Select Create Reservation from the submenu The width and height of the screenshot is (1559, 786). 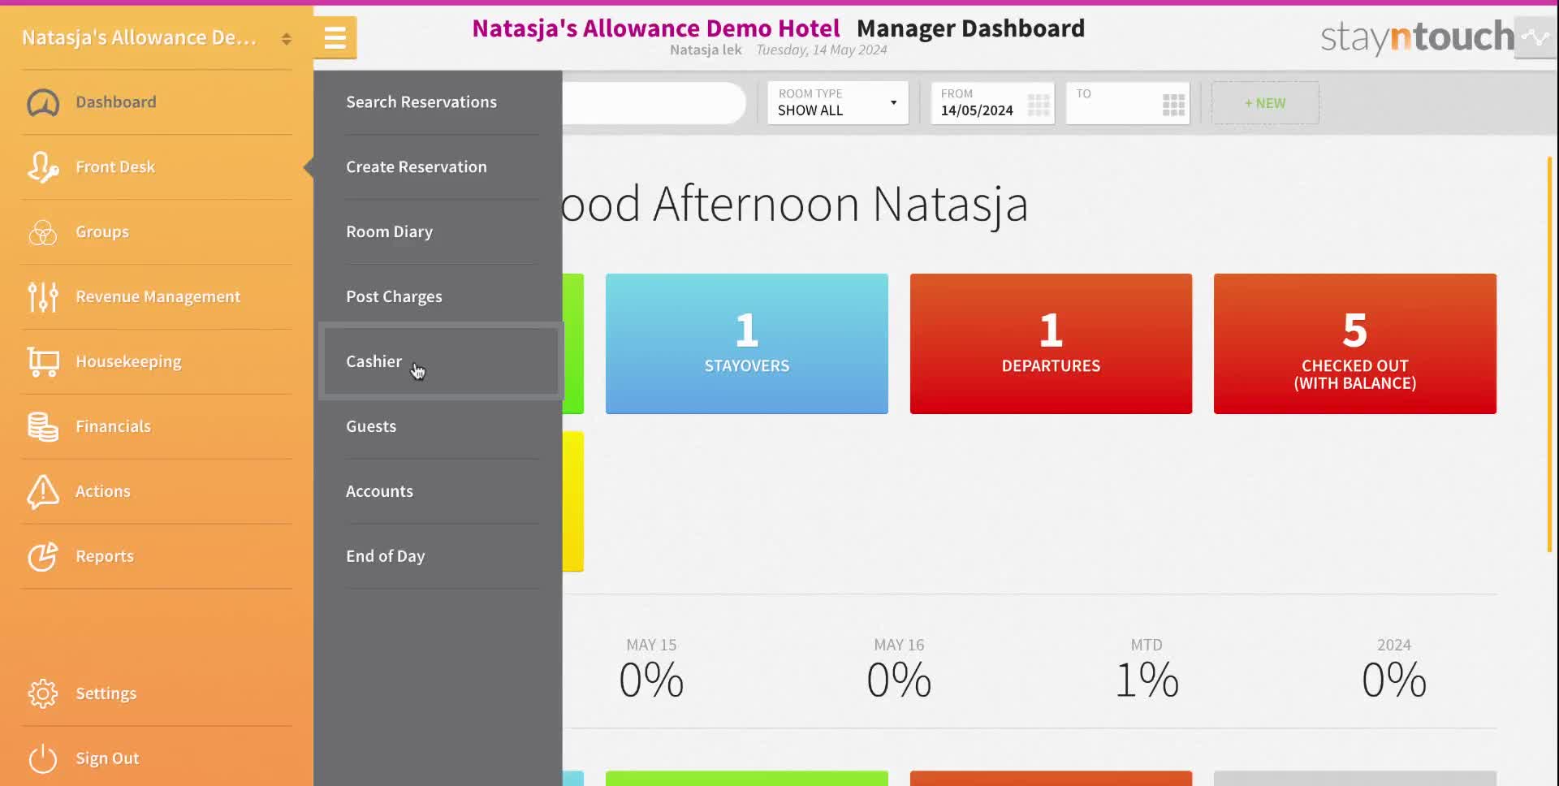point(417,167)
